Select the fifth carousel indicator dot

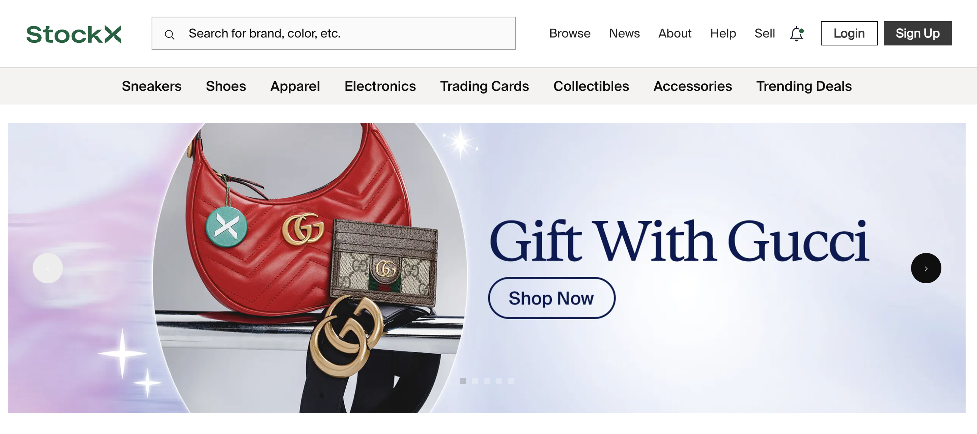click(511, 381)
